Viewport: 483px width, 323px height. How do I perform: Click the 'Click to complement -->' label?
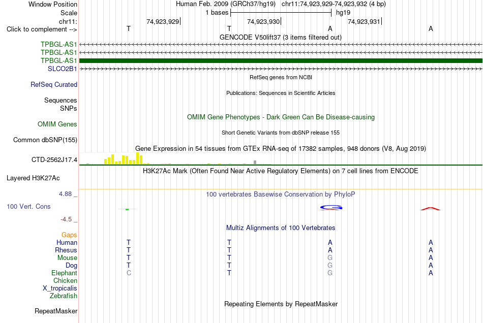click(x=42, y=29)
